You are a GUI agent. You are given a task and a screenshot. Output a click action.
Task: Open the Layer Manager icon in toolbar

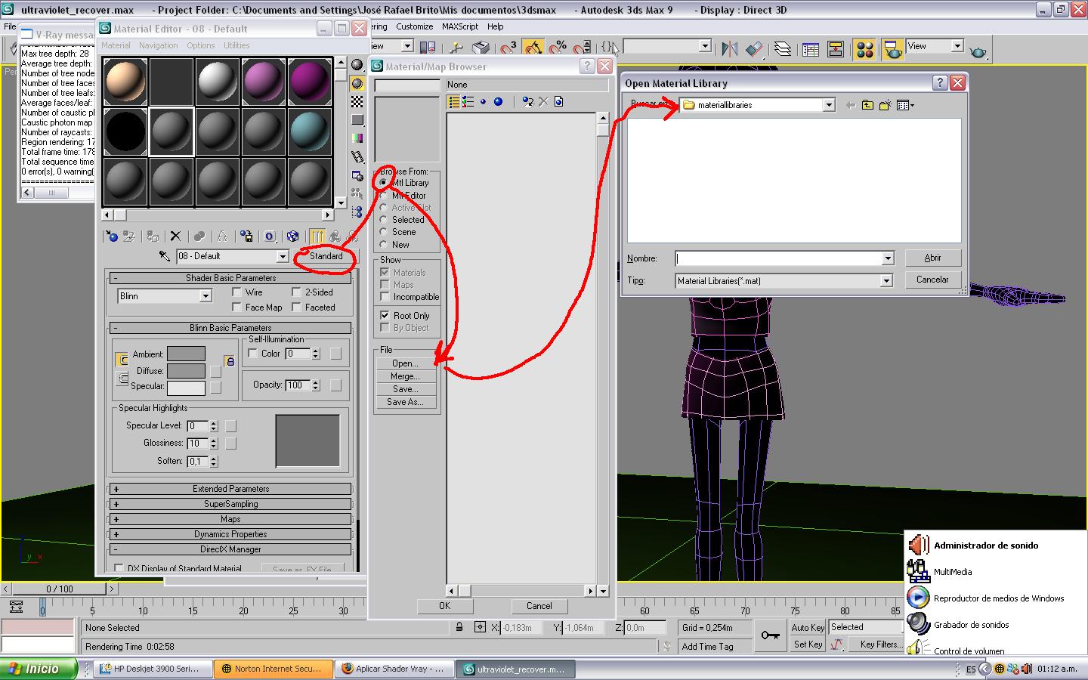coord(783,50)
